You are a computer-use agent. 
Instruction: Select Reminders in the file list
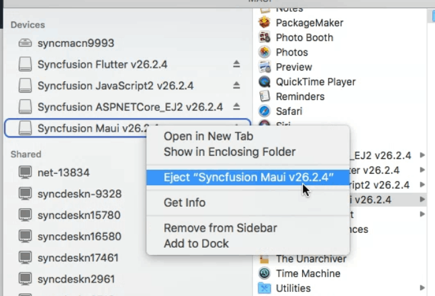click(300, 96)
